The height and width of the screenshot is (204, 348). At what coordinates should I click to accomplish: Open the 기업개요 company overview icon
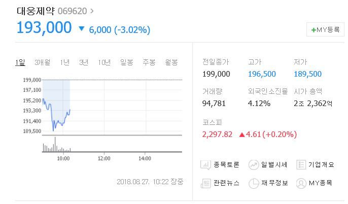[x=301, y=164]
